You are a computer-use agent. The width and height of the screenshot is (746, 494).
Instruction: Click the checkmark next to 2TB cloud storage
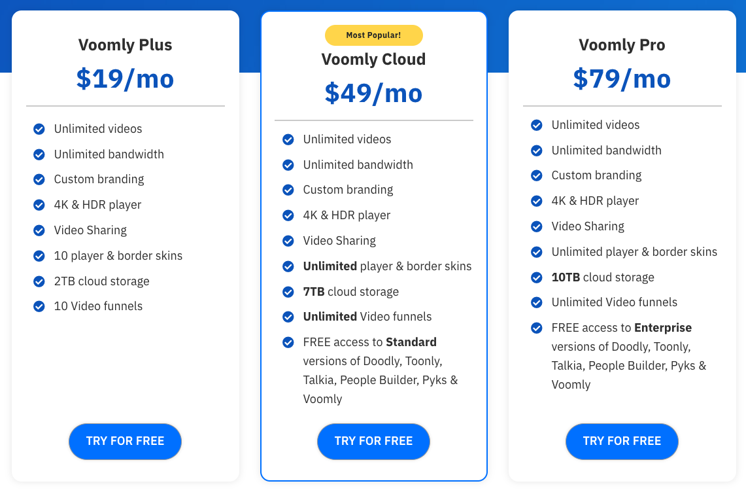(x=39, y=281)
